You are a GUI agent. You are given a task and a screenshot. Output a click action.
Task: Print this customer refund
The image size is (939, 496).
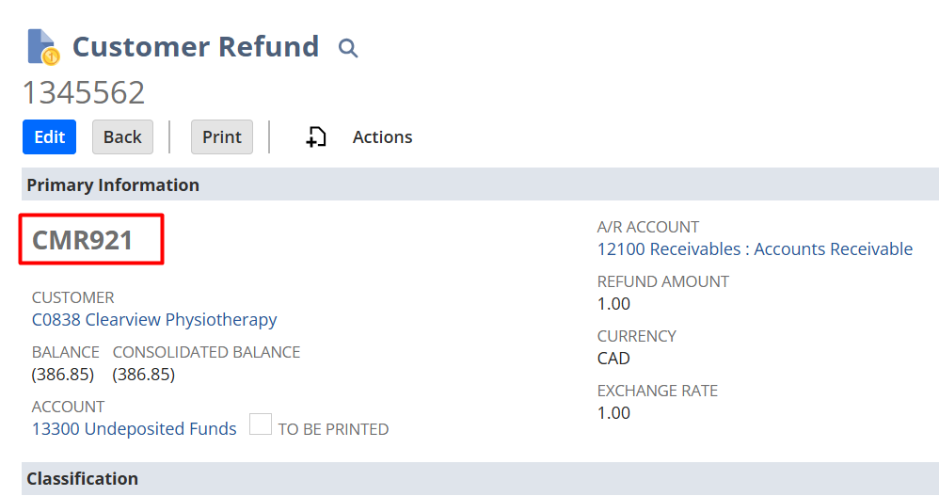point(222,137)
